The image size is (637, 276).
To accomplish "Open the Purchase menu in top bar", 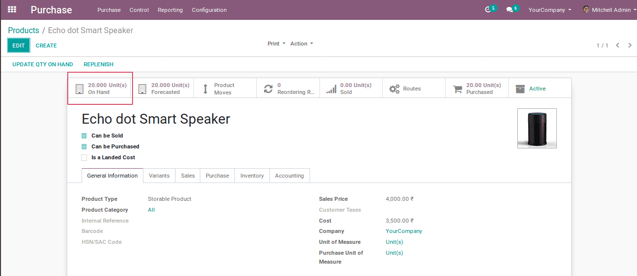I will click(x=109, y=10).
